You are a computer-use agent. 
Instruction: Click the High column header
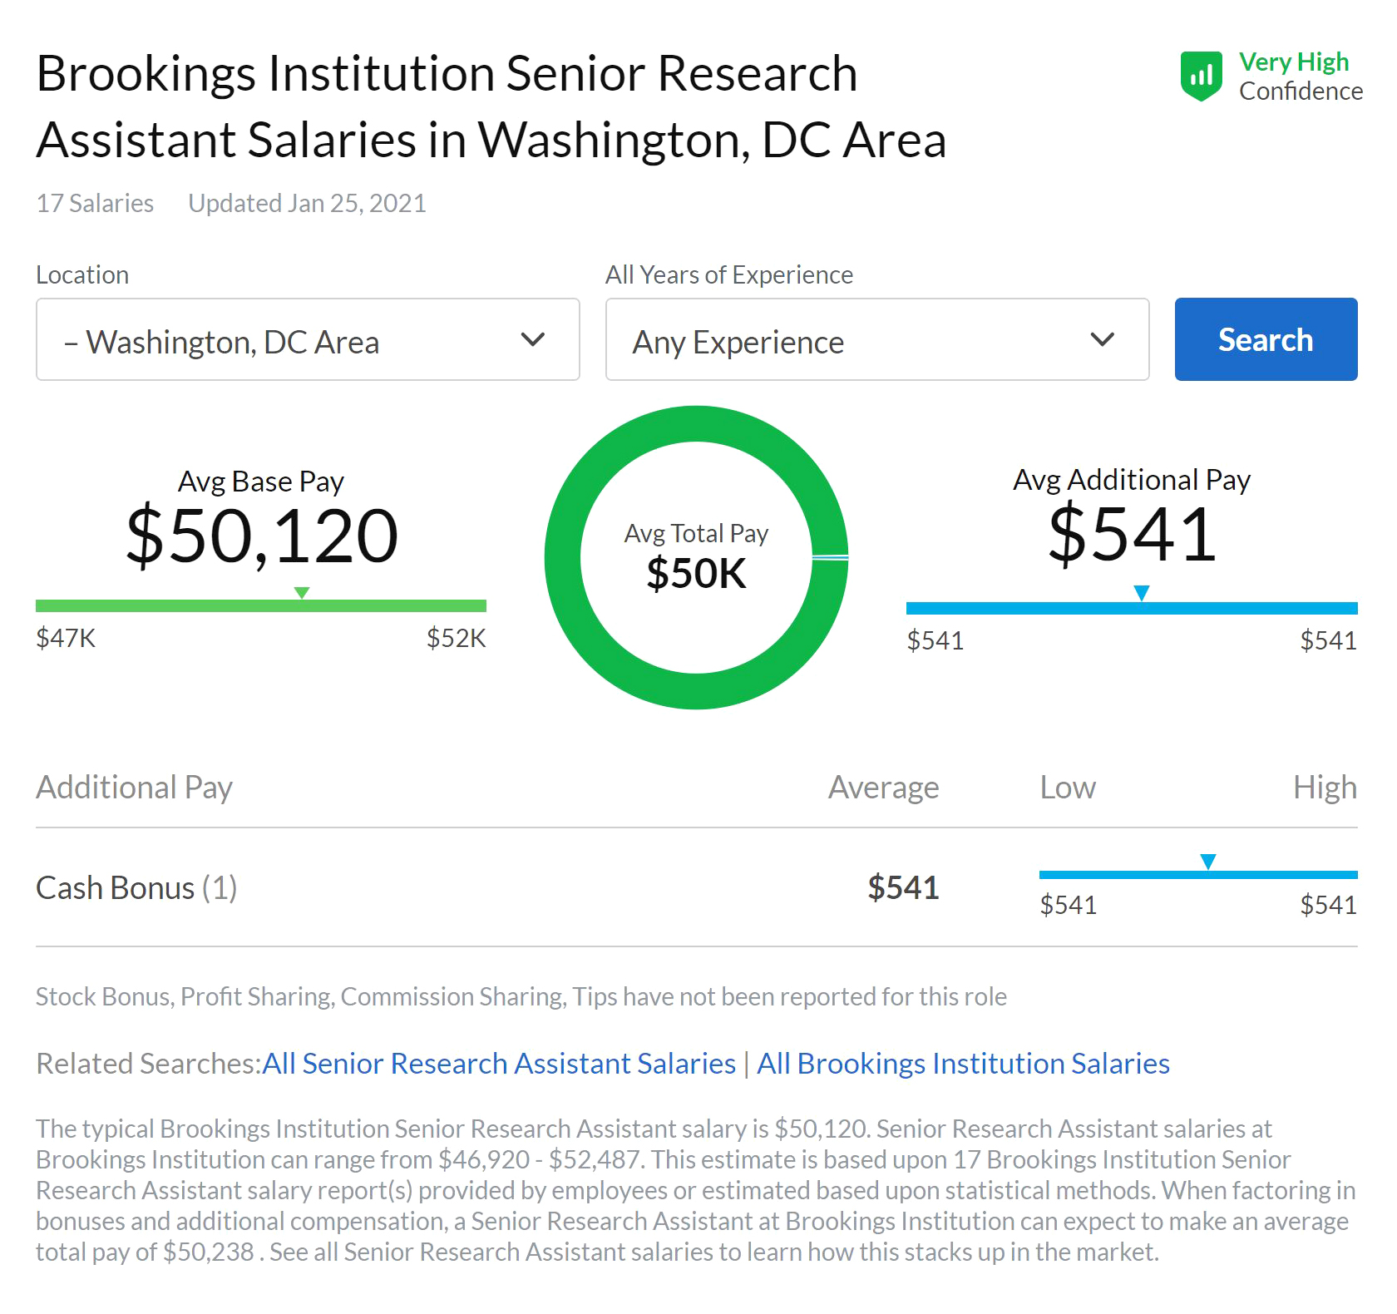pos(1325,788)
